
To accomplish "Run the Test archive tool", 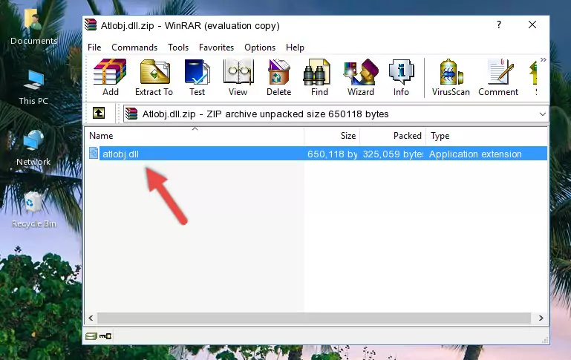I will click(x=197, y=77).
